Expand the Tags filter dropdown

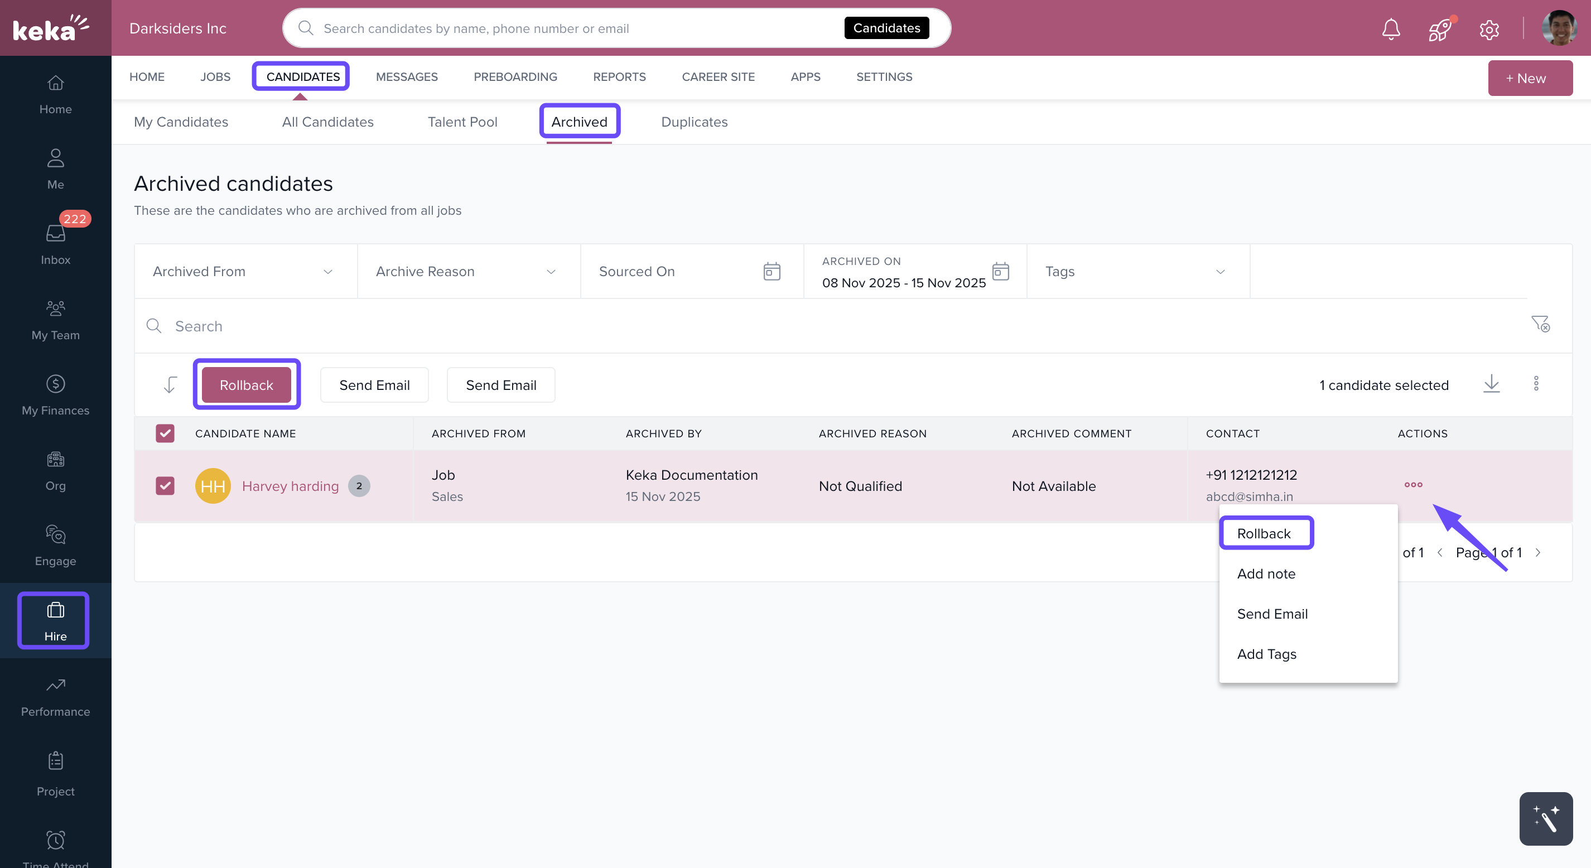coord(1137,271)
